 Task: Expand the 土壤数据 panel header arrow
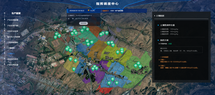coord(155,16)
